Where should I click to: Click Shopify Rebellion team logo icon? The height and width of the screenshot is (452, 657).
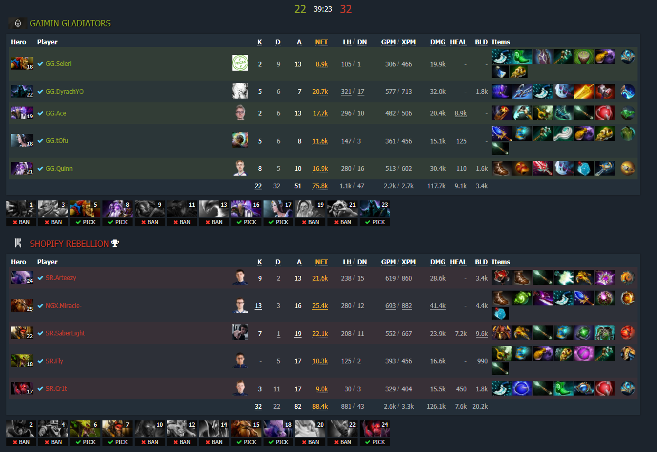pyautogui.click(x=18, y=243)
